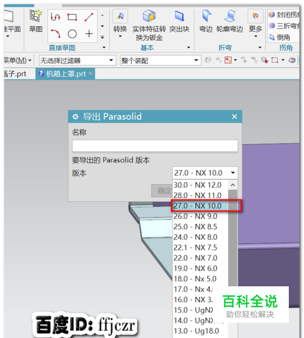
Task: Choose 13.0 - Ug18.0 version
Action: coord(200,331)
